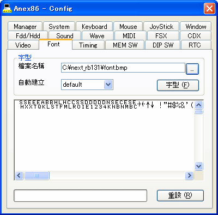218x215 pixels.
Task: Select the Mouse tab
Action: [x=128, y=27]
